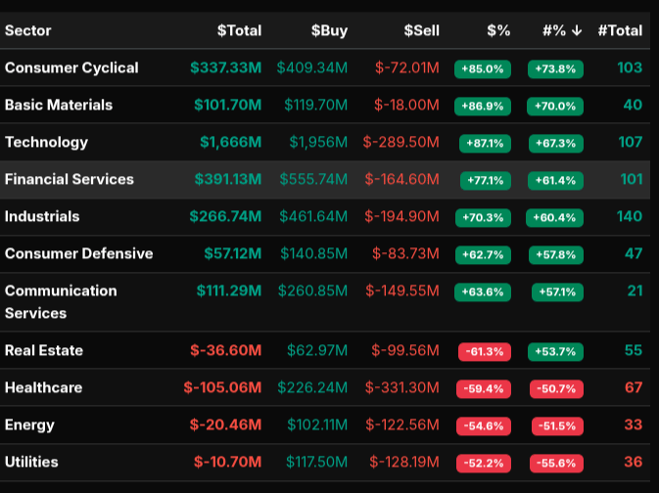Click the Financial Services sector
Viewport: 659px width, 493px height.
pos(70,179)
